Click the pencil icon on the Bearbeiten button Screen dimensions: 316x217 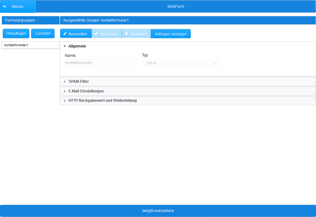[x=65, y=33]
